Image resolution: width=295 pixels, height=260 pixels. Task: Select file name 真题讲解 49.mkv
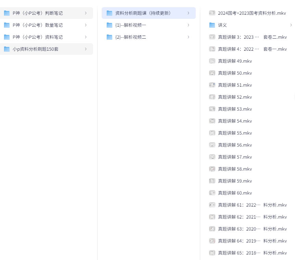click(x=235, y=61)
